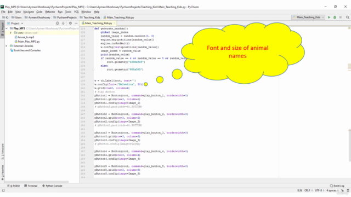Click Users breadcrumb in navigation bar
The image size is (351, 197).
[x=16, y=18]
